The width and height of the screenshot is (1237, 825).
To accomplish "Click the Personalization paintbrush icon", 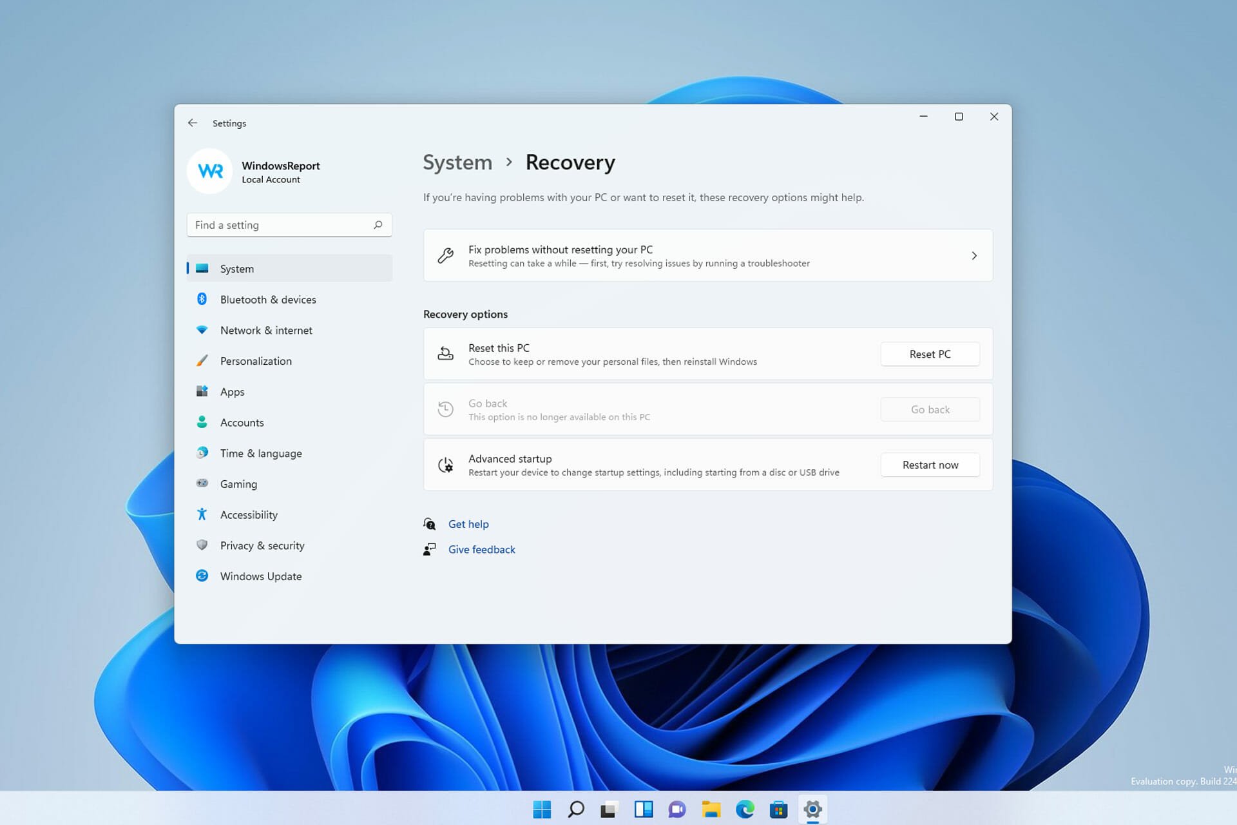I will click(x=202, y=360).
